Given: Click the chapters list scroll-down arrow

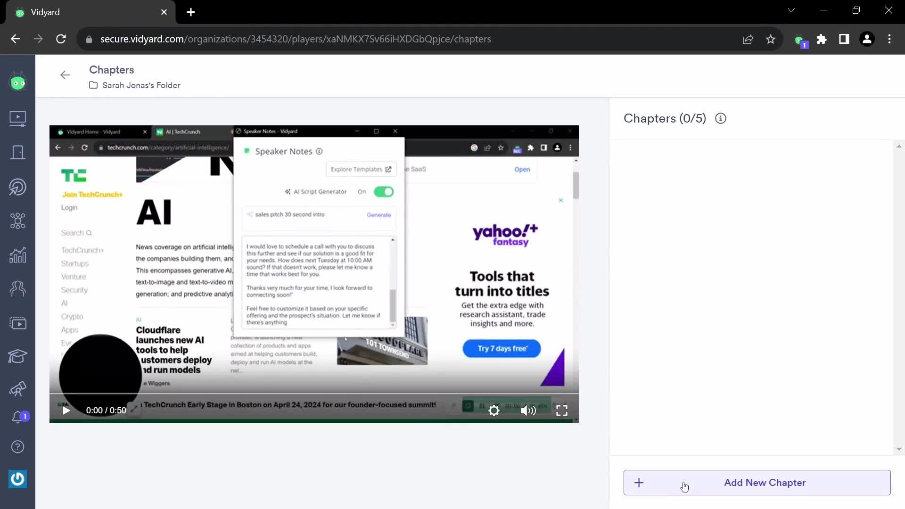Looking at the screenshot, I should pos(899,449).
